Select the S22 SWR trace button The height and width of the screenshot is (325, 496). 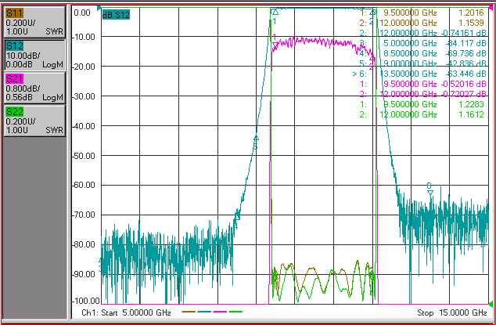[x=34, y=121]
